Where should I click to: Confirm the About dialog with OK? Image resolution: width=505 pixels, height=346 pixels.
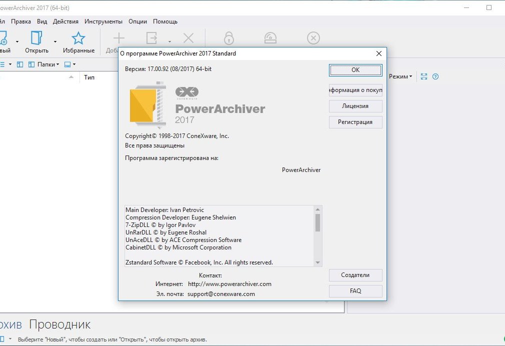click(355, 70)
